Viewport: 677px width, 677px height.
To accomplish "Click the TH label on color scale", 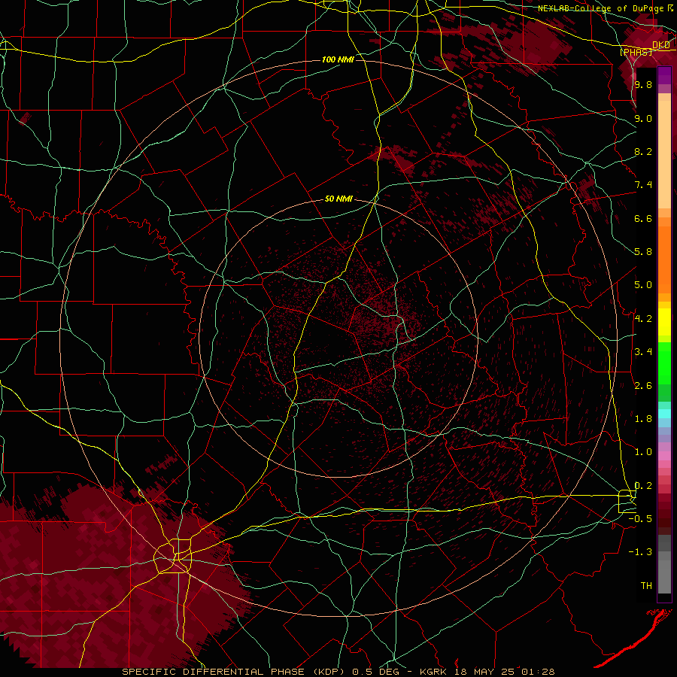I will 646,586.
